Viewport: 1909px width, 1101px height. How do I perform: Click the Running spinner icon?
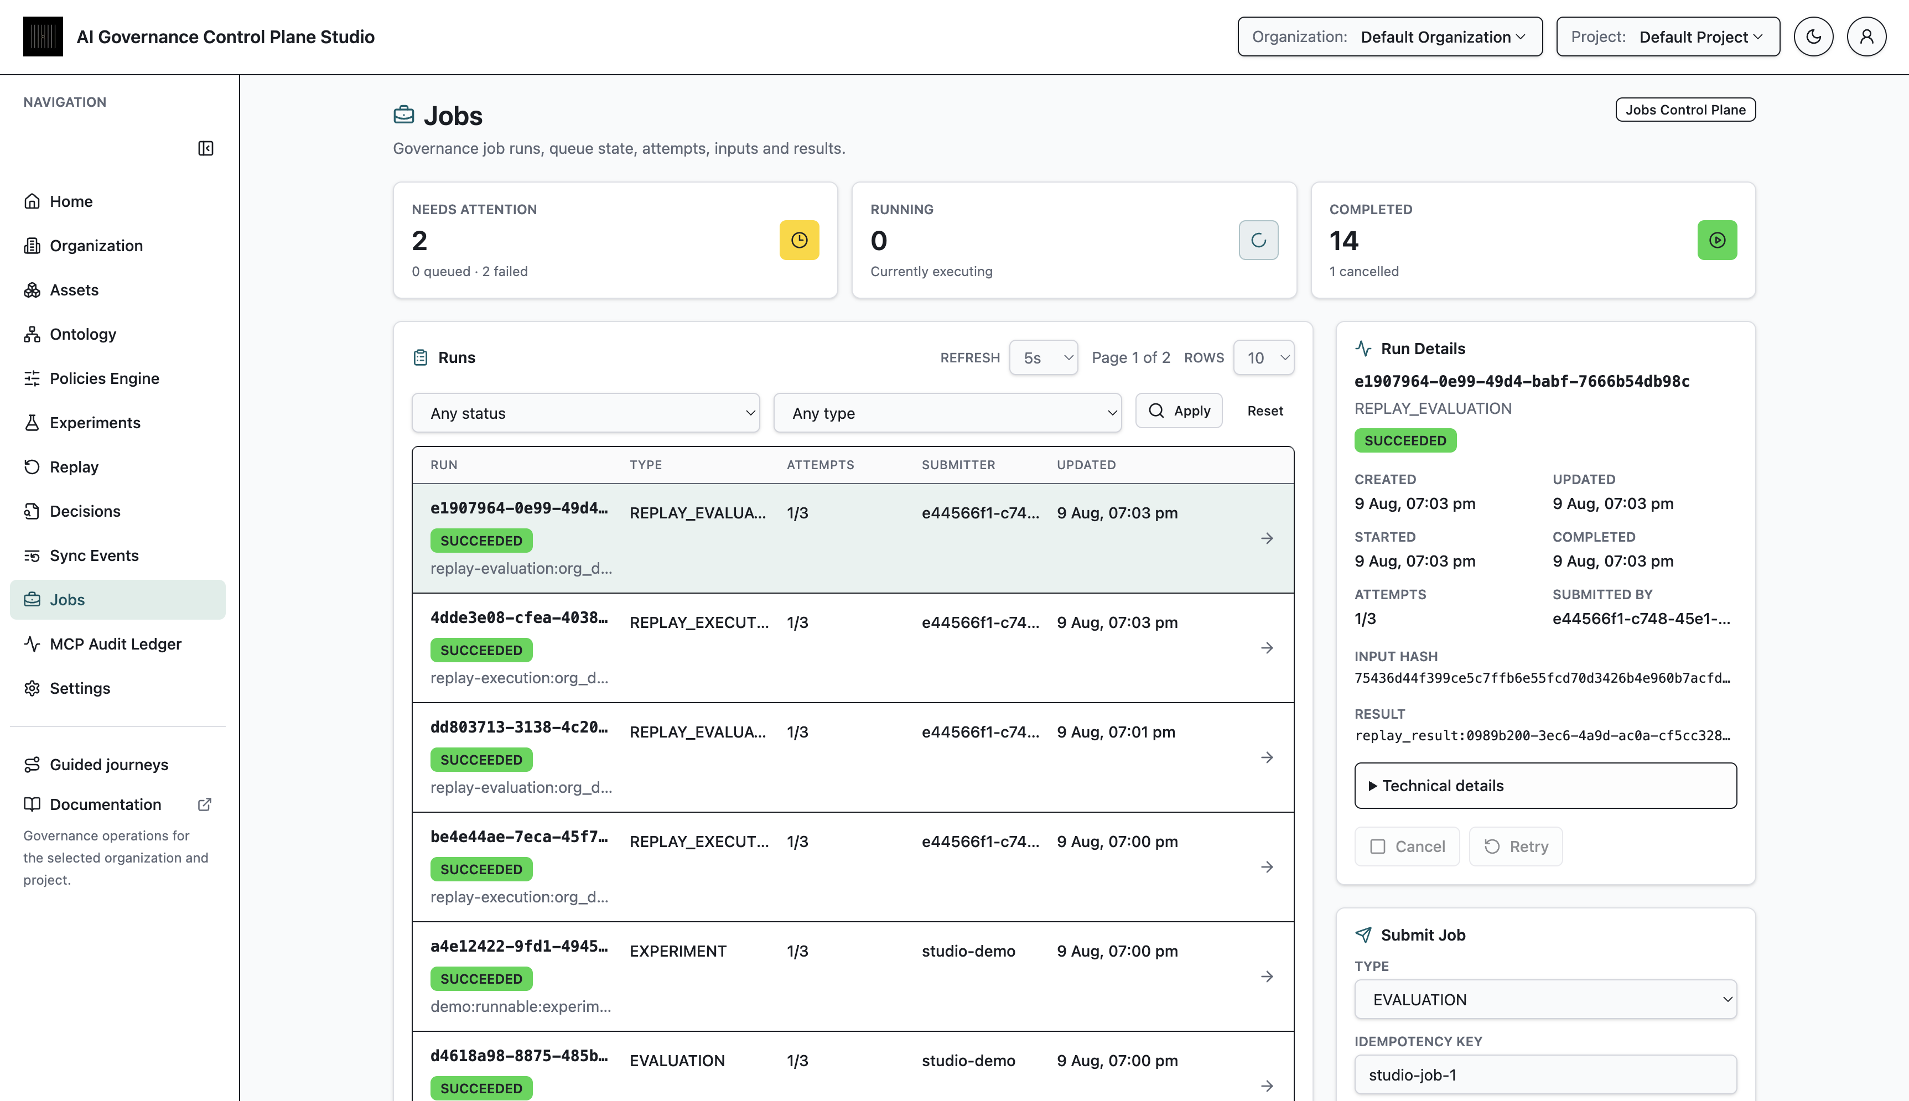pos(1258,240)
